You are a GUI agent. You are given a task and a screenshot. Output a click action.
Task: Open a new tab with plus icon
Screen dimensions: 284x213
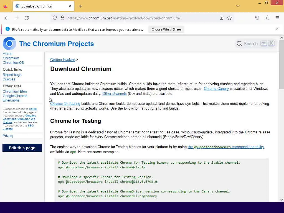80,6
